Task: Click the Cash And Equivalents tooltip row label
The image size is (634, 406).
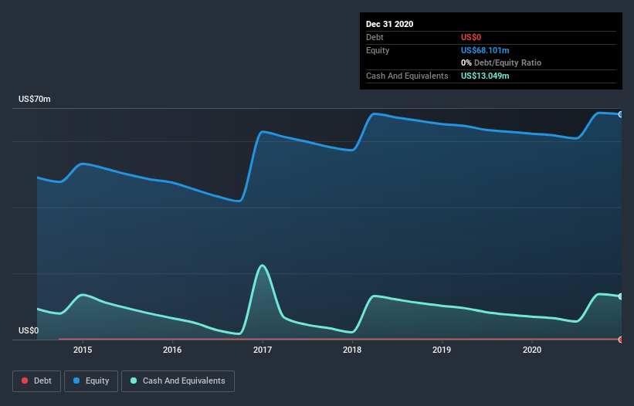Action: (407, 76)
